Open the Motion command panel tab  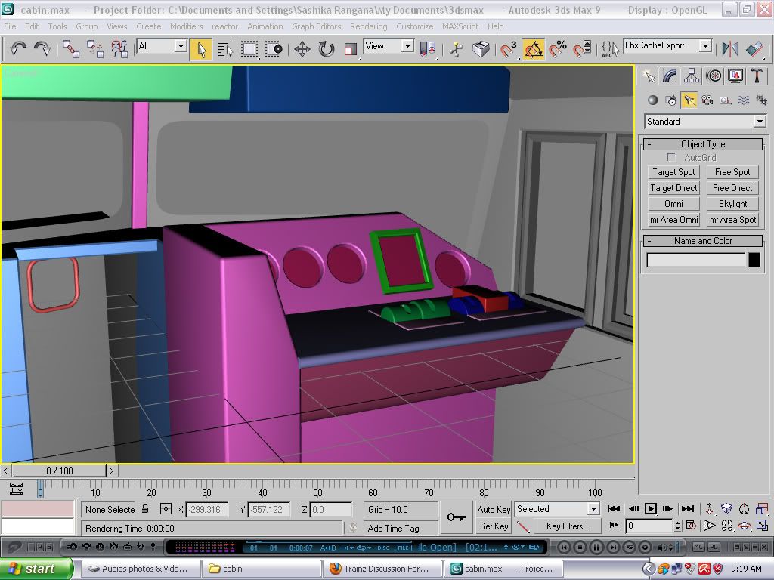coord(714,76)
